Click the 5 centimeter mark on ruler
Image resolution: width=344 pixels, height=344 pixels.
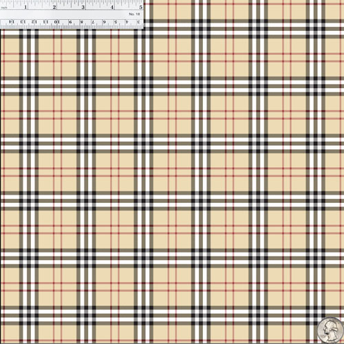(x=116, y=22)
